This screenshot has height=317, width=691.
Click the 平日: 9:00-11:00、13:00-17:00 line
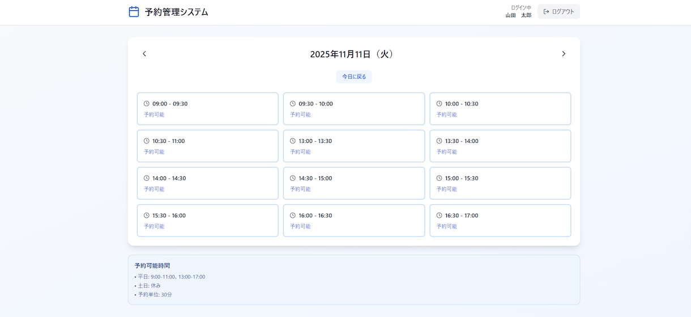pos(170,277)
